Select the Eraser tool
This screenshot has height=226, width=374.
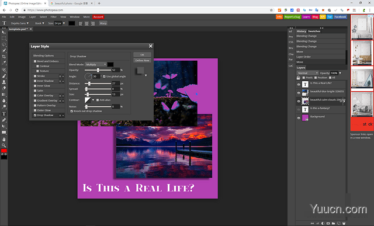coord(4,88)
